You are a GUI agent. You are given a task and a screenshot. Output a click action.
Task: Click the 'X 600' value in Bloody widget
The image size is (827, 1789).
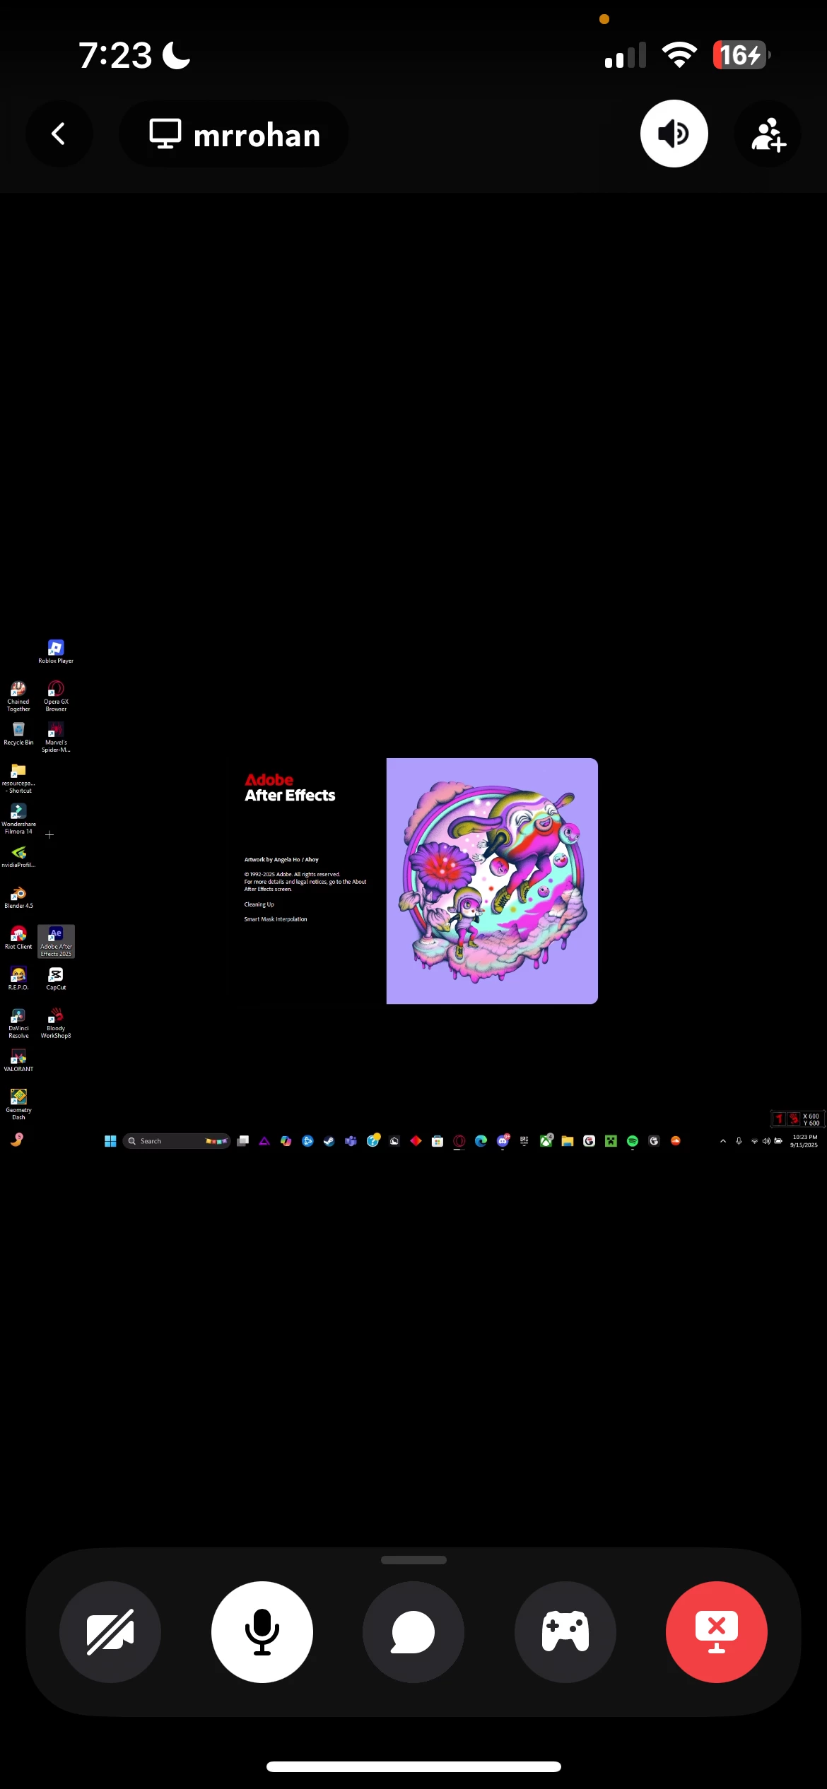(811, 1116)
